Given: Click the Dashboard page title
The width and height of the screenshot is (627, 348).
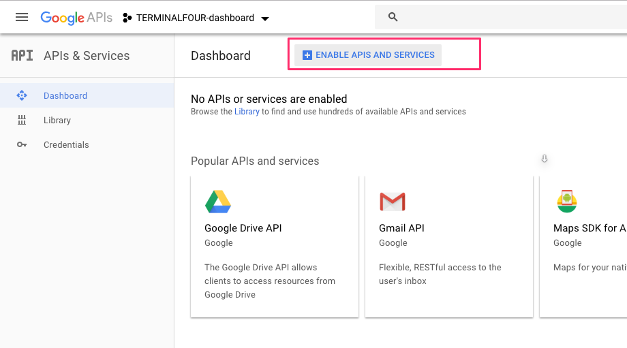Looking at the screenshot, I should 221,56.
